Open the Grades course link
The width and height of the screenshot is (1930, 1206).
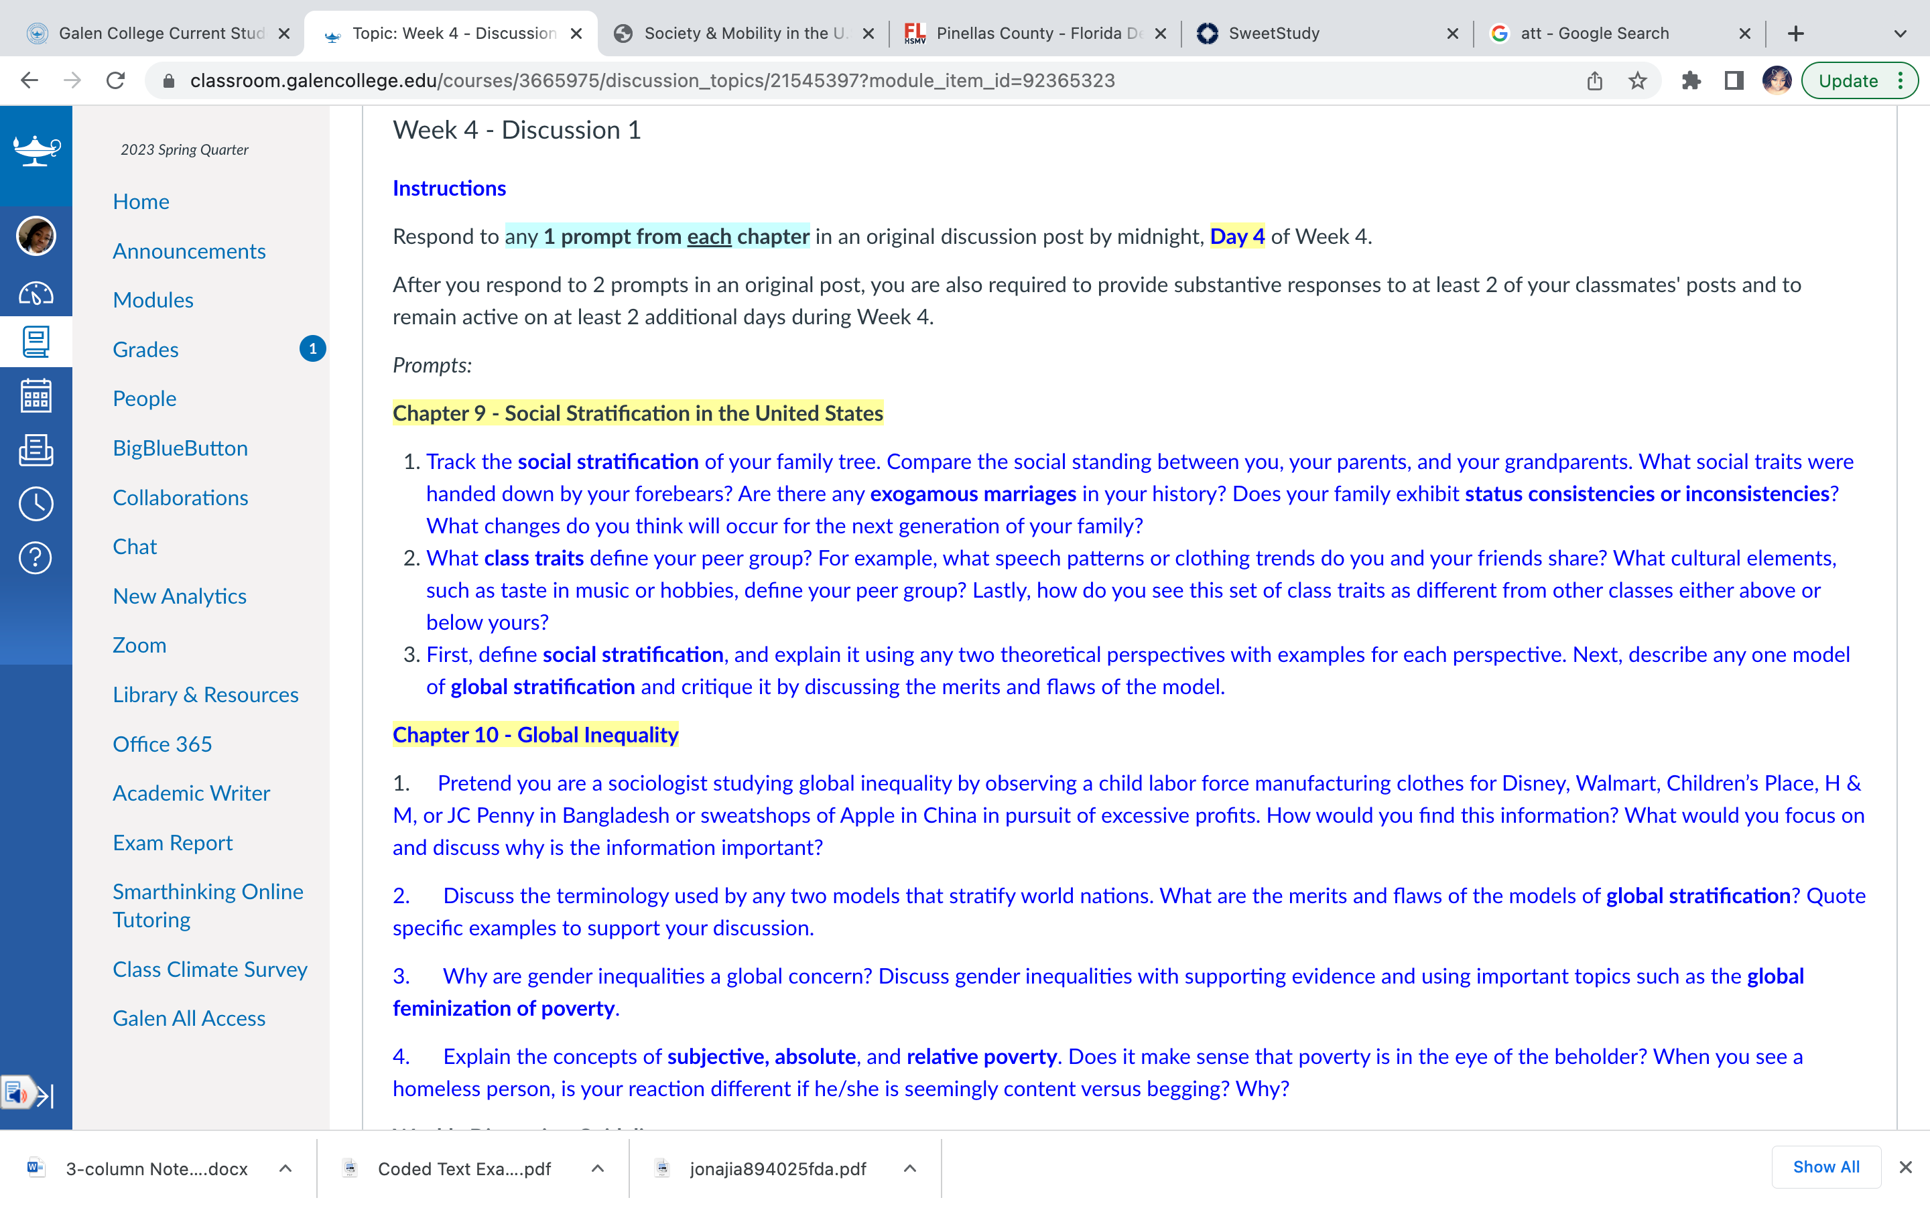point(145,349)
